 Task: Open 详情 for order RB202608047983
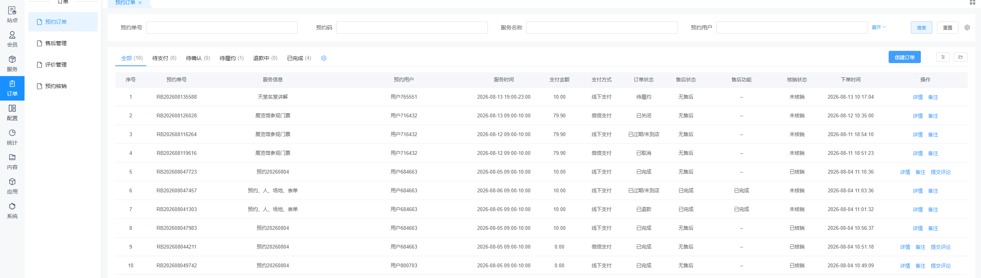(x=918, y=228)
